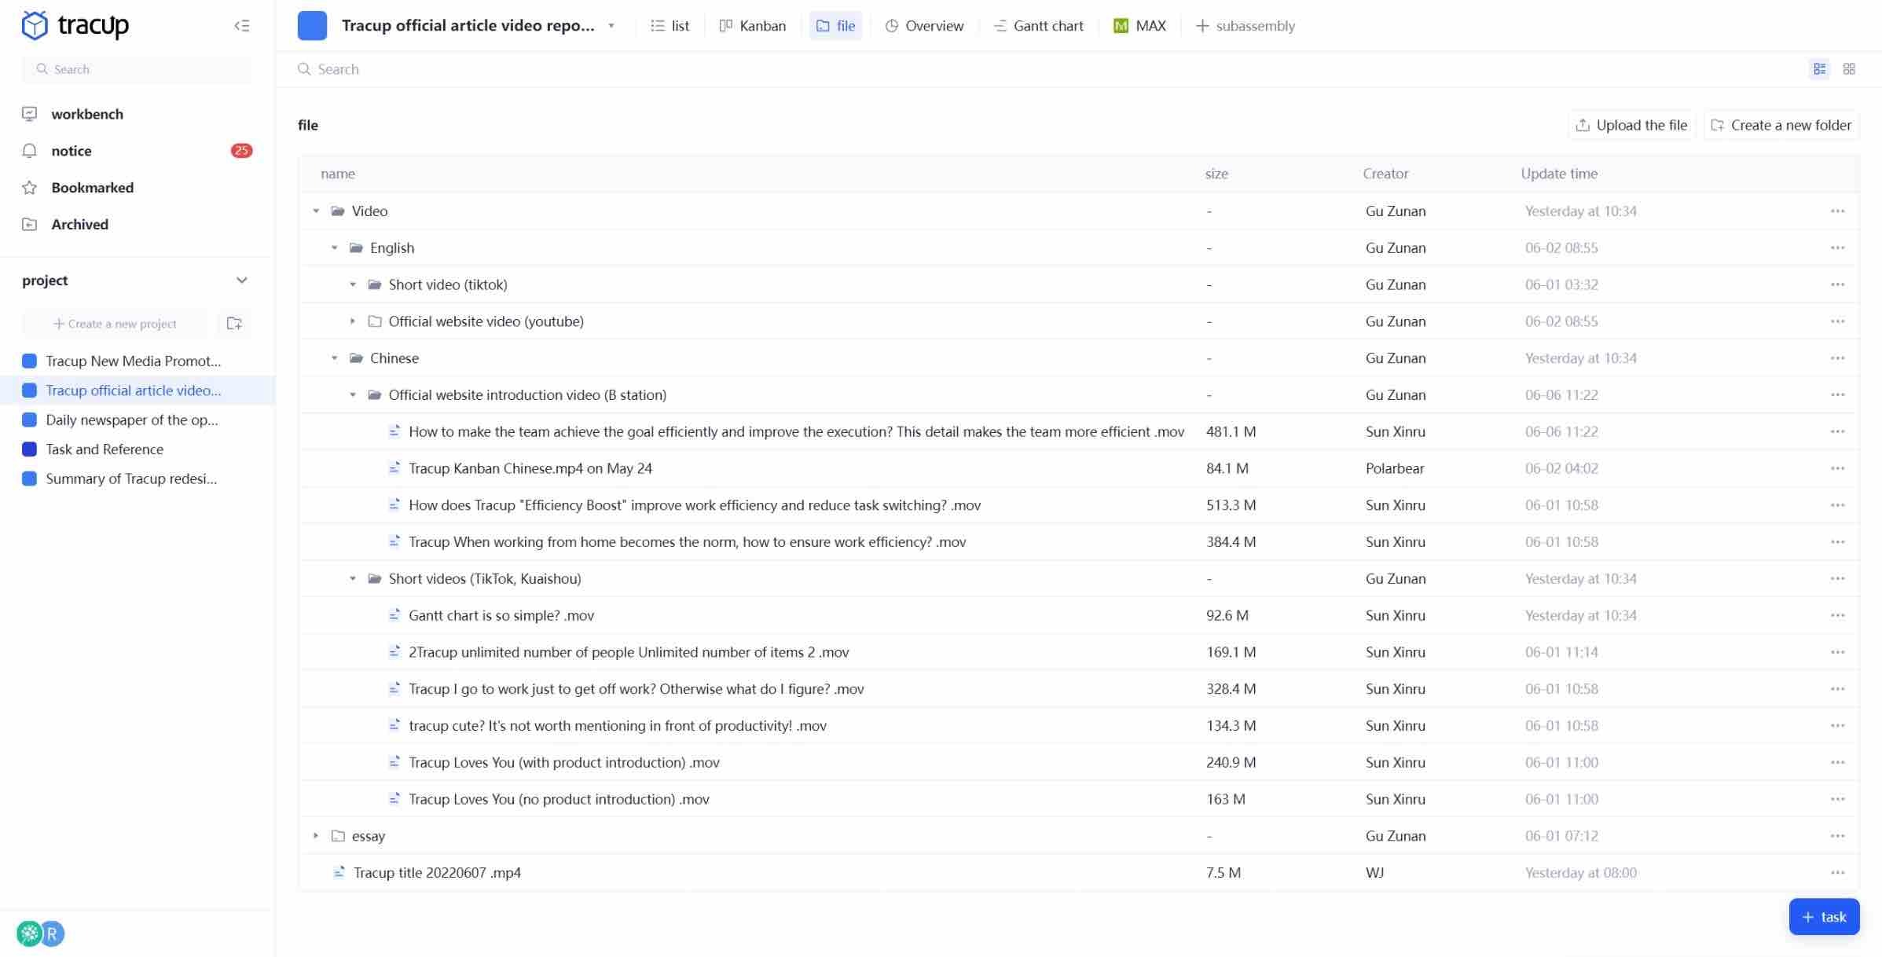Collapse the Video folder

[x=316, y=211]
